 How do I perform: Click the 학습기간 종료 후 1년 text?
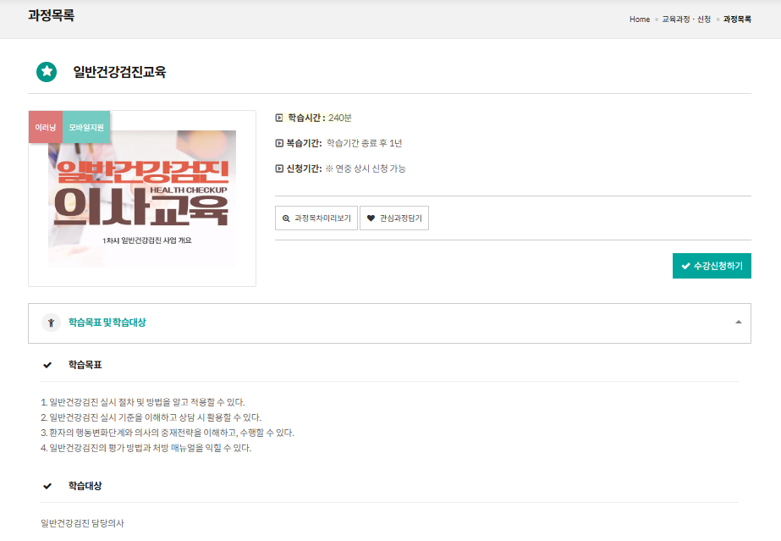(x=364, y=143)
